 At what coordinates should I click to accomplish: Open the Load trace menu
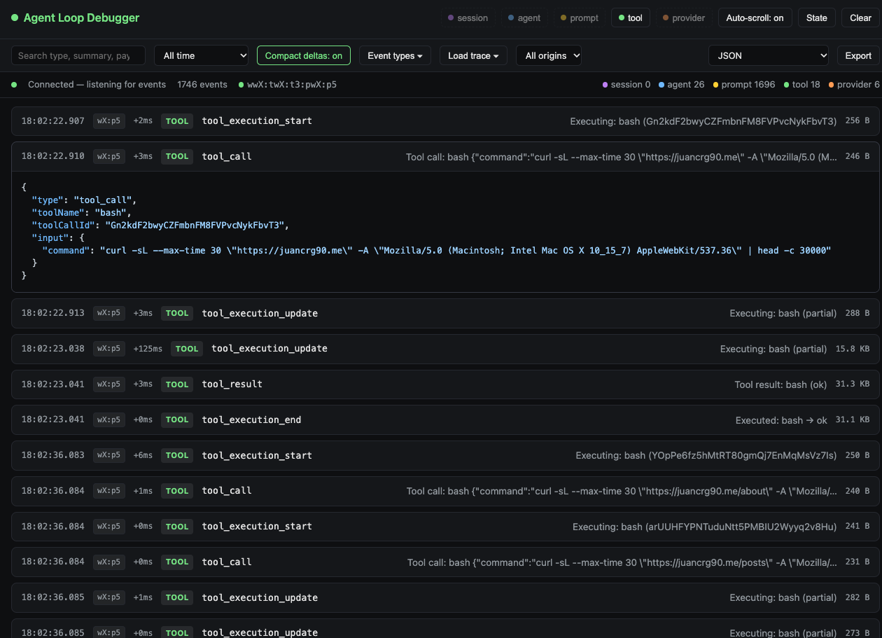[473, 55]
